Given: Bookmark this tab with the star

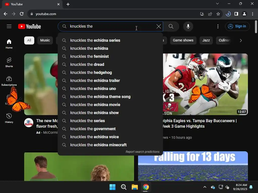Looking at the screenshot, I should (x=218, y=14).
